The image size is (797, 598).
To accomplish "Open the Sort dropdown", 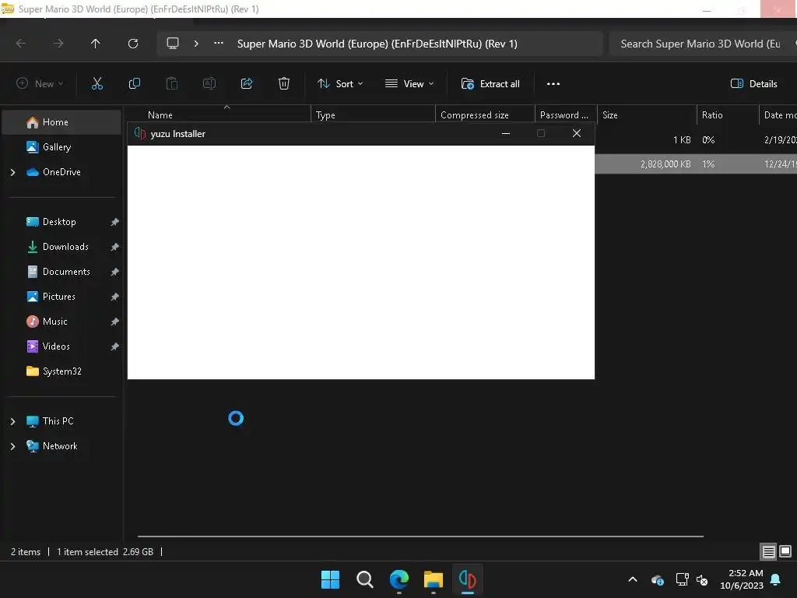I will coord(340,84).
